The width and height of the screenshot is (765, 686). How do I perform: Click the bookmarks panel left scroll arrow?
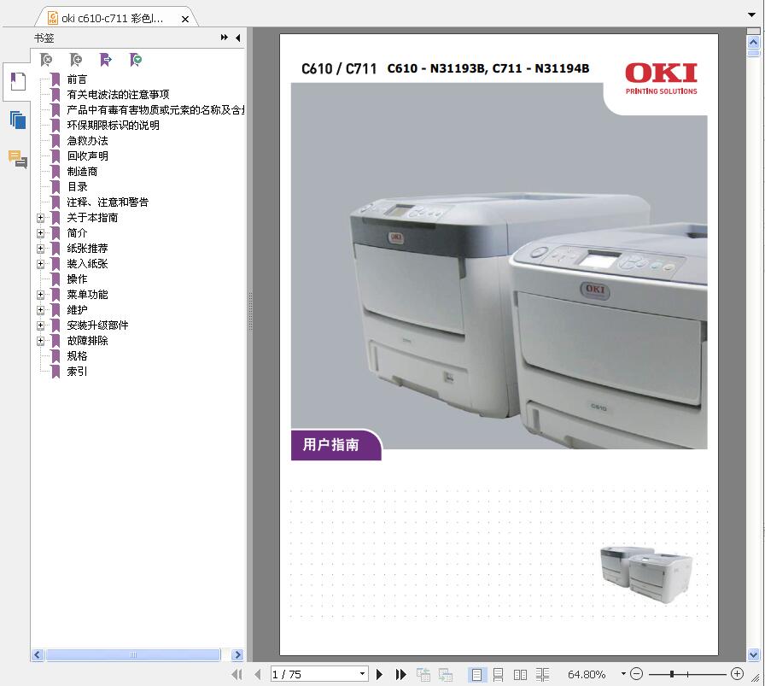coord(38,654)
